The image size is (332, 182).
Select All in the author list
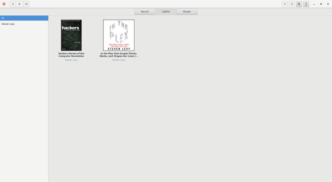click(x=24, y=18)
